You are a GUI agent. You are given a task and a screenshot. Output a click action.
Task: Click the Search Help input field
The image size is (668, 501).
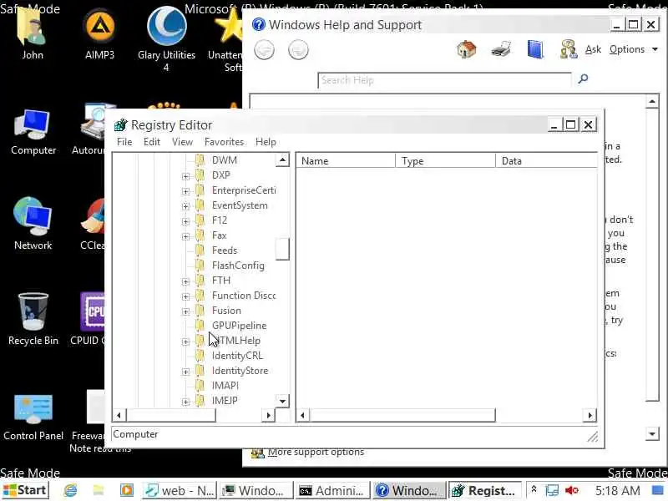444,80
